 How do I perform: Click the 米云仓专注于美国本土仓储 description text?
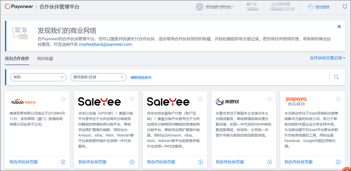(243, 124)
